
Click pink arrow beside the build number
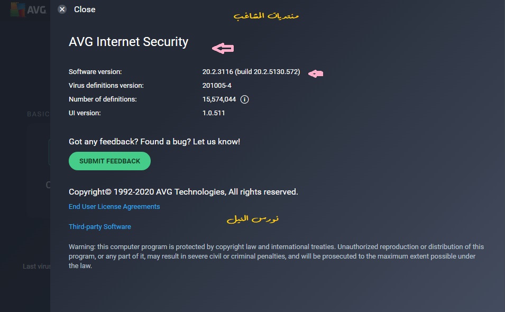(x=316, y=74)
